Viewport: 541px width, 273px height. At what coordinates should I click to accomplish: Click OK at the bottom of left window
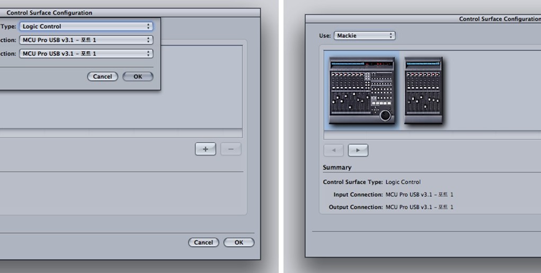[239, 242]
